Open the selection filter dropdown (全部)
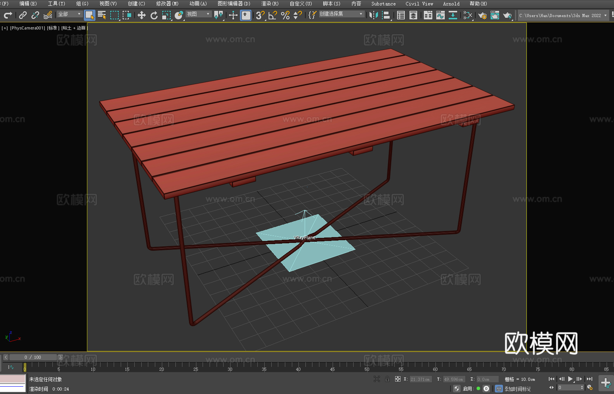This screenshot has height=394, width=614. click(69, 14)
